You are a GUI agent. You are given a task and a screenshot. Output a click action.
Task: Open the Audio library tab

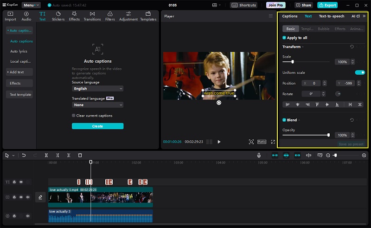[26, 16]
